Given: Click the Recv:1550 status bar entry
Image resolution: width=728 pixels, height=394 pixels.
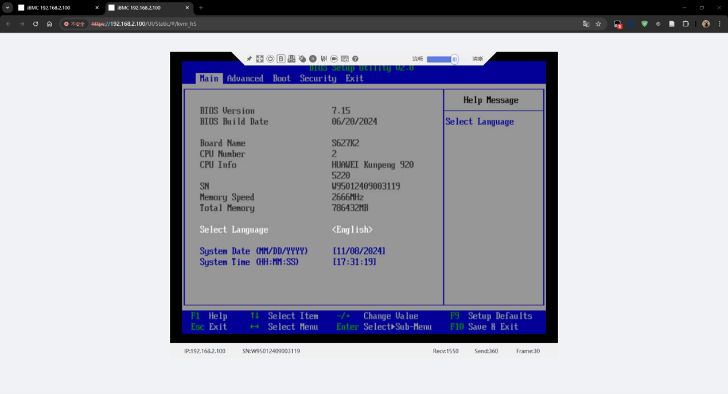Looking at the screenshot, I should point(446,351).
